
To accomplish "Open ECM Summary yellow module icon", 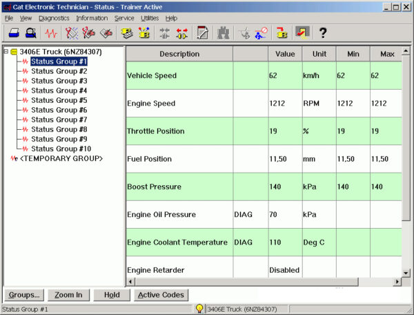I will click(127, 33).
